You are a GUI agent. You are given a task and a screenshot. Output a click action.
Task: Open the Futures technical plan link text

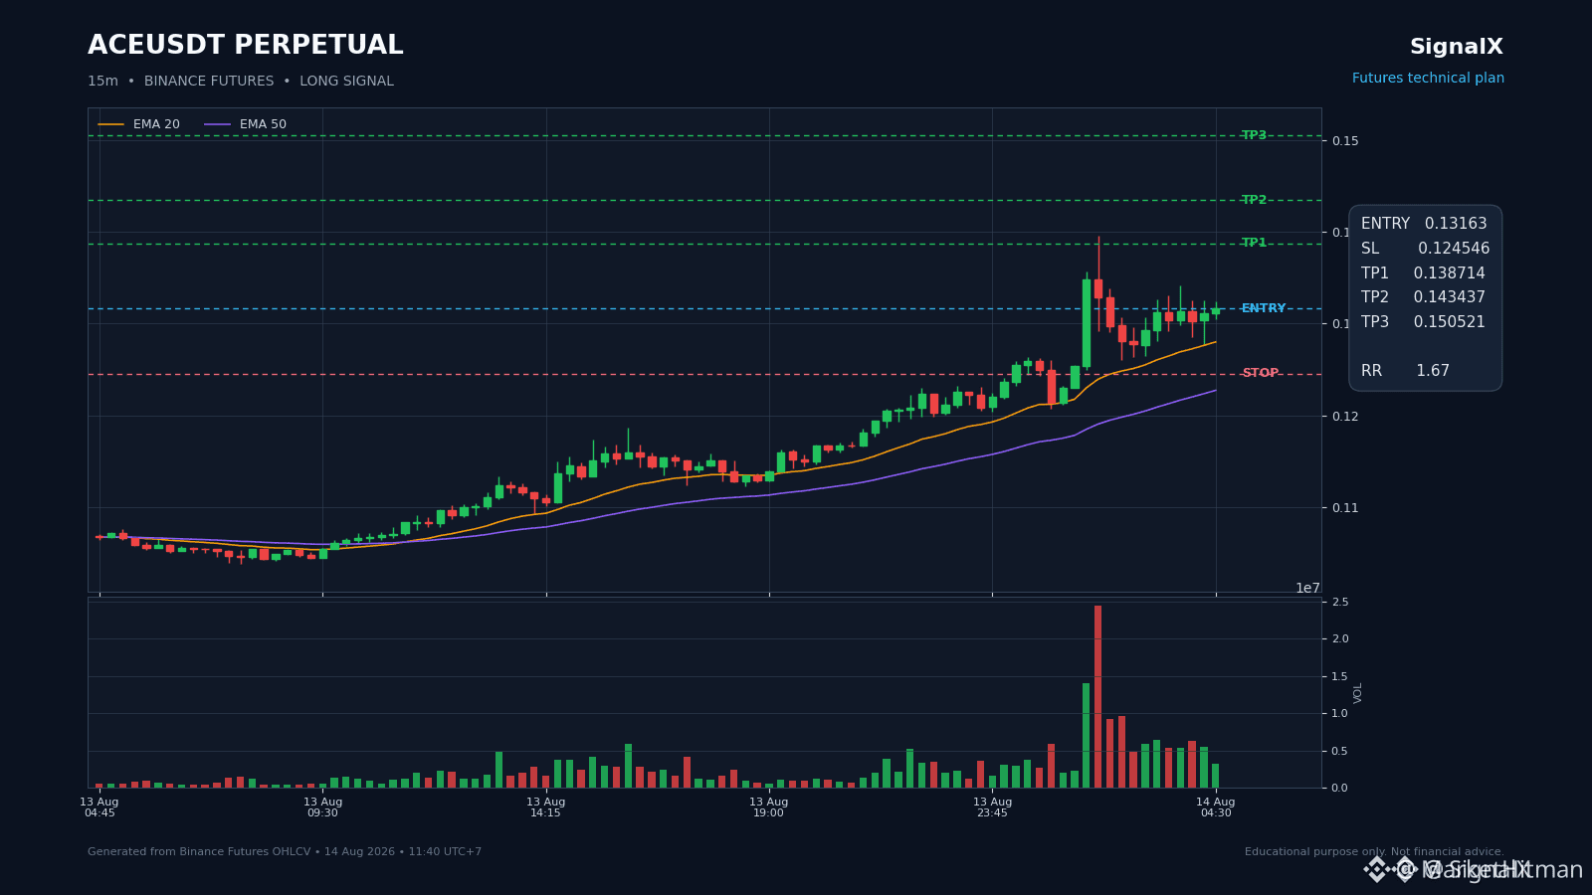point(1428,79)
